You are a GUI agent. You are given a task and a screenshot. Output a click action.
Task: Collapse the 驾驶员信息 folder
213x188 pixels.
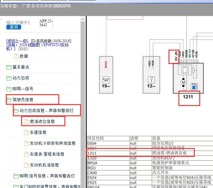23,100
